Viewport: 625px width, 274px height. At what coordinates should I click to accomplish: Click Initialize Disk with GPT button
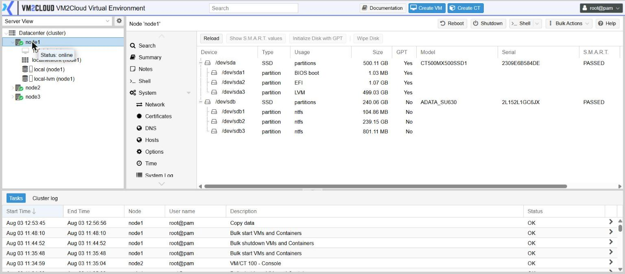pos(317,38)
